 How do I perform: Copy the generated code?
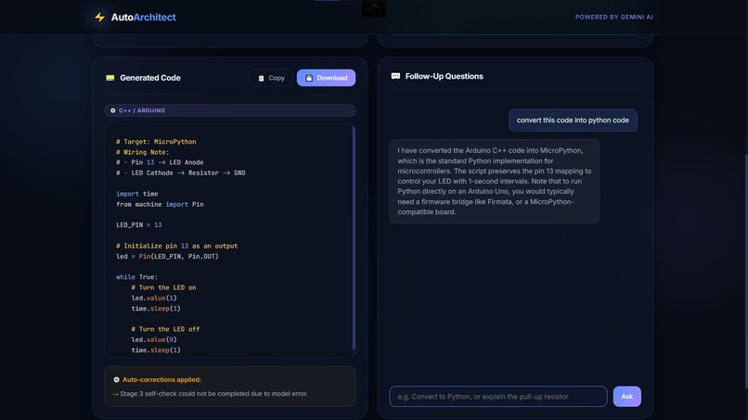click(271, 78)
